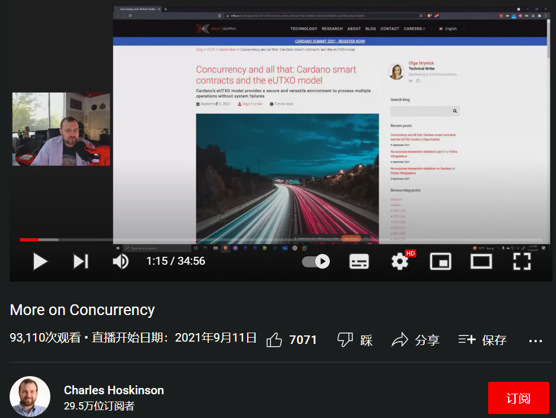Screen dimensions: 556x418
Task: Click the recorded browser's reload icon
Action: tap(130, 16)
